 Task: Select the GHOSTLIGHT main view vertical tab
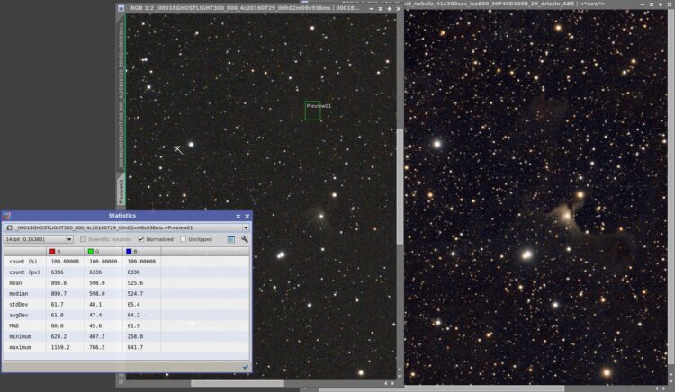121,94
